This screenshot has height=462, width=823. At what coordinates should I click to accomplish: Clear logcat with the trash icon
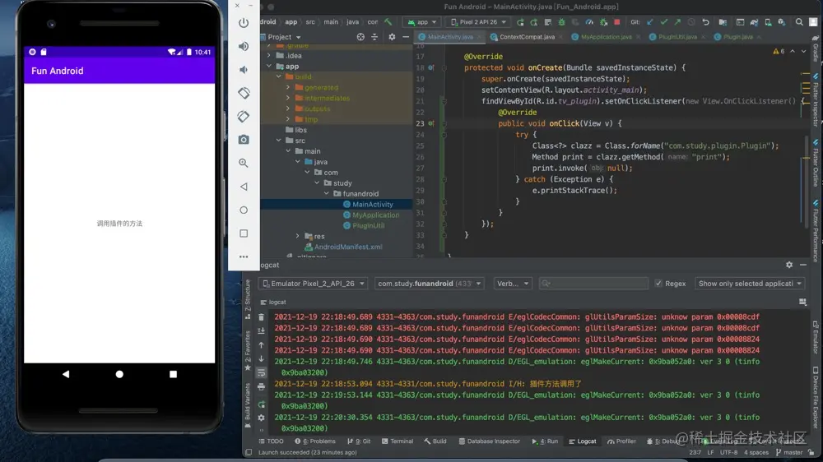coord(262,317)
